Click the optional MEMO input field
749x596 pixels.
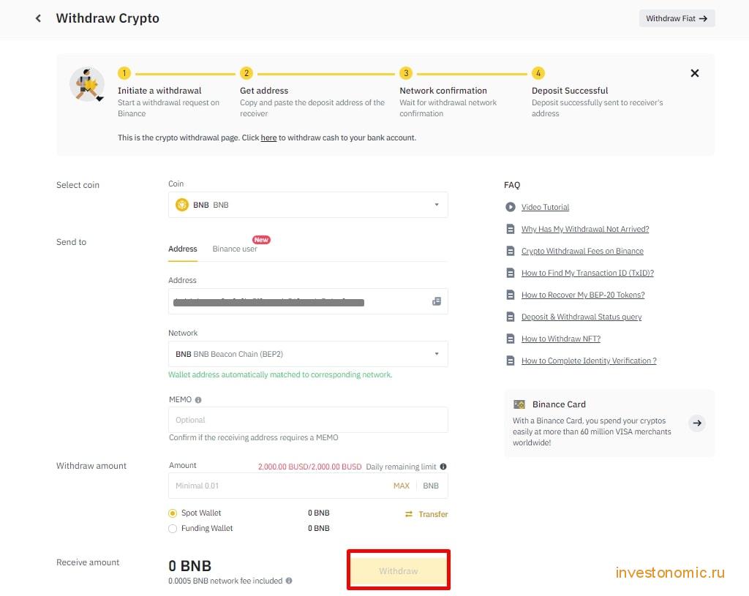pos(308,420)
